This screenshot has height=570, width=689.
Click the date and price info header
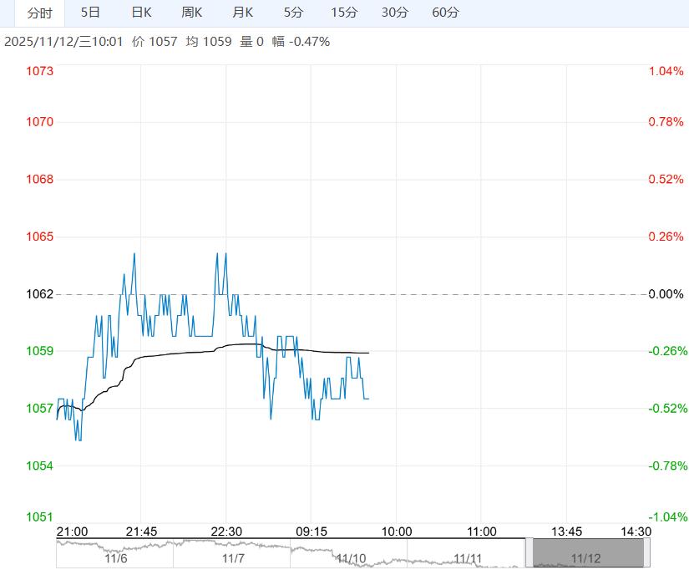pos(167,41)
